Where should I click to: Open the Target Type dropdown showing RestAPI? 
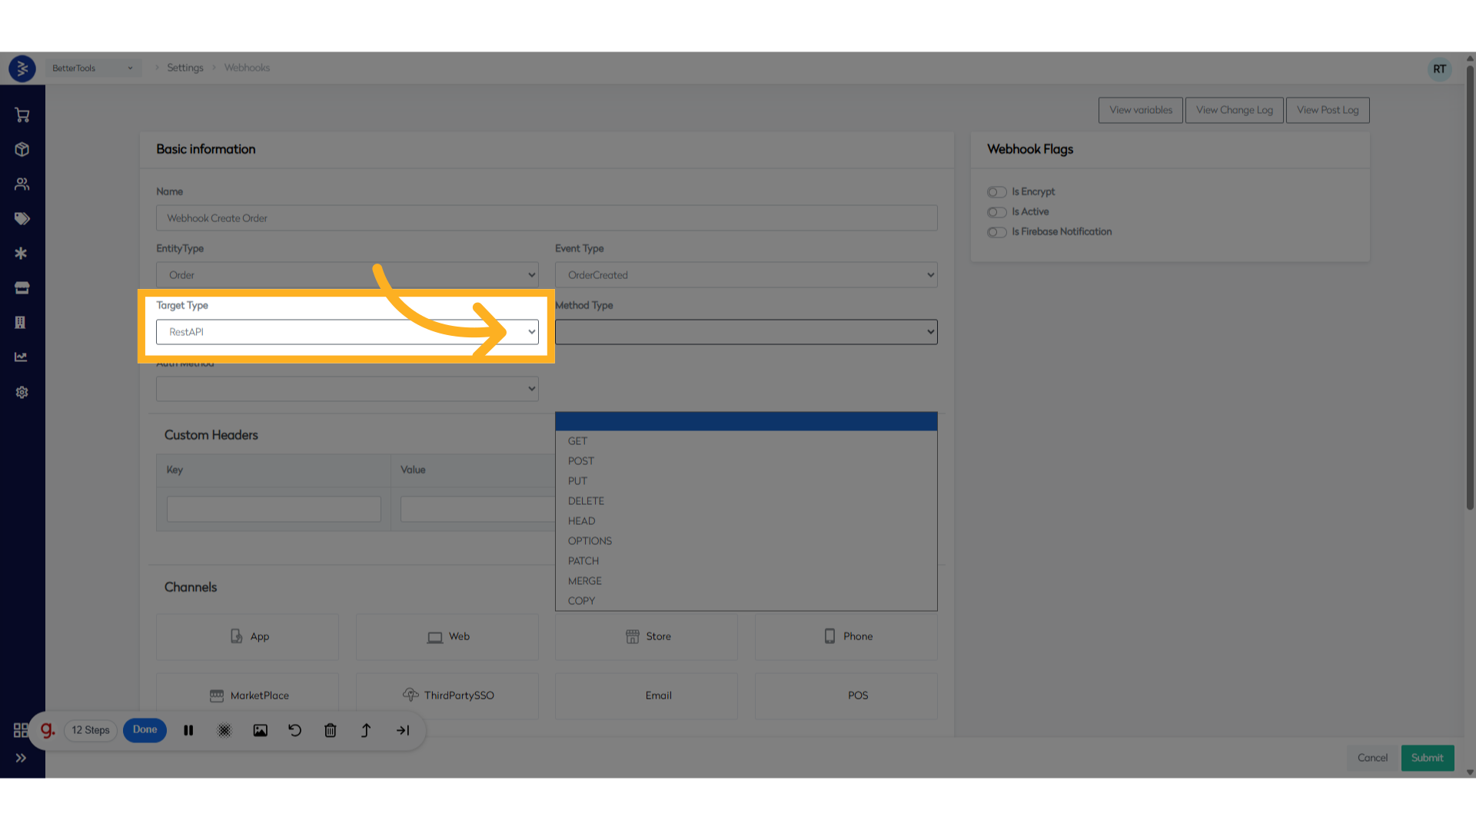(346, 331)
